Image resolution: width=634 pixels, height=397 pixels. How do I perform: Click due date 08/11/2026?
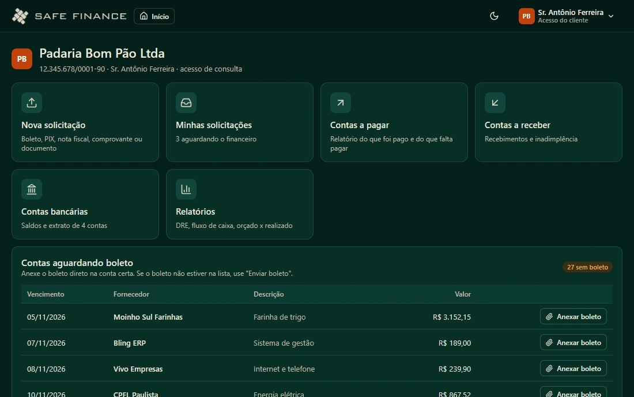(46, 369)
